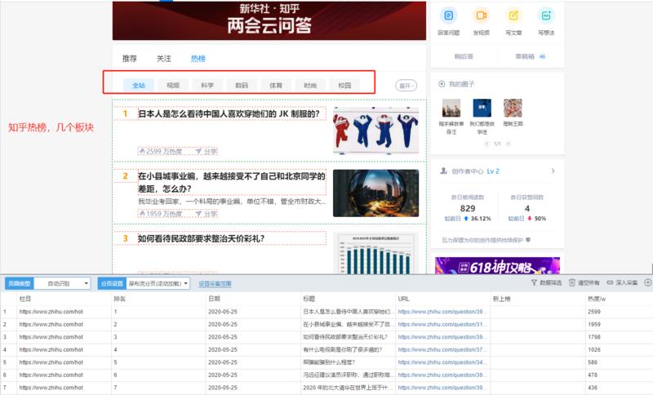Open the third floral circle avatar
Viewport: 653px width, 395px height.
[513, 109]
